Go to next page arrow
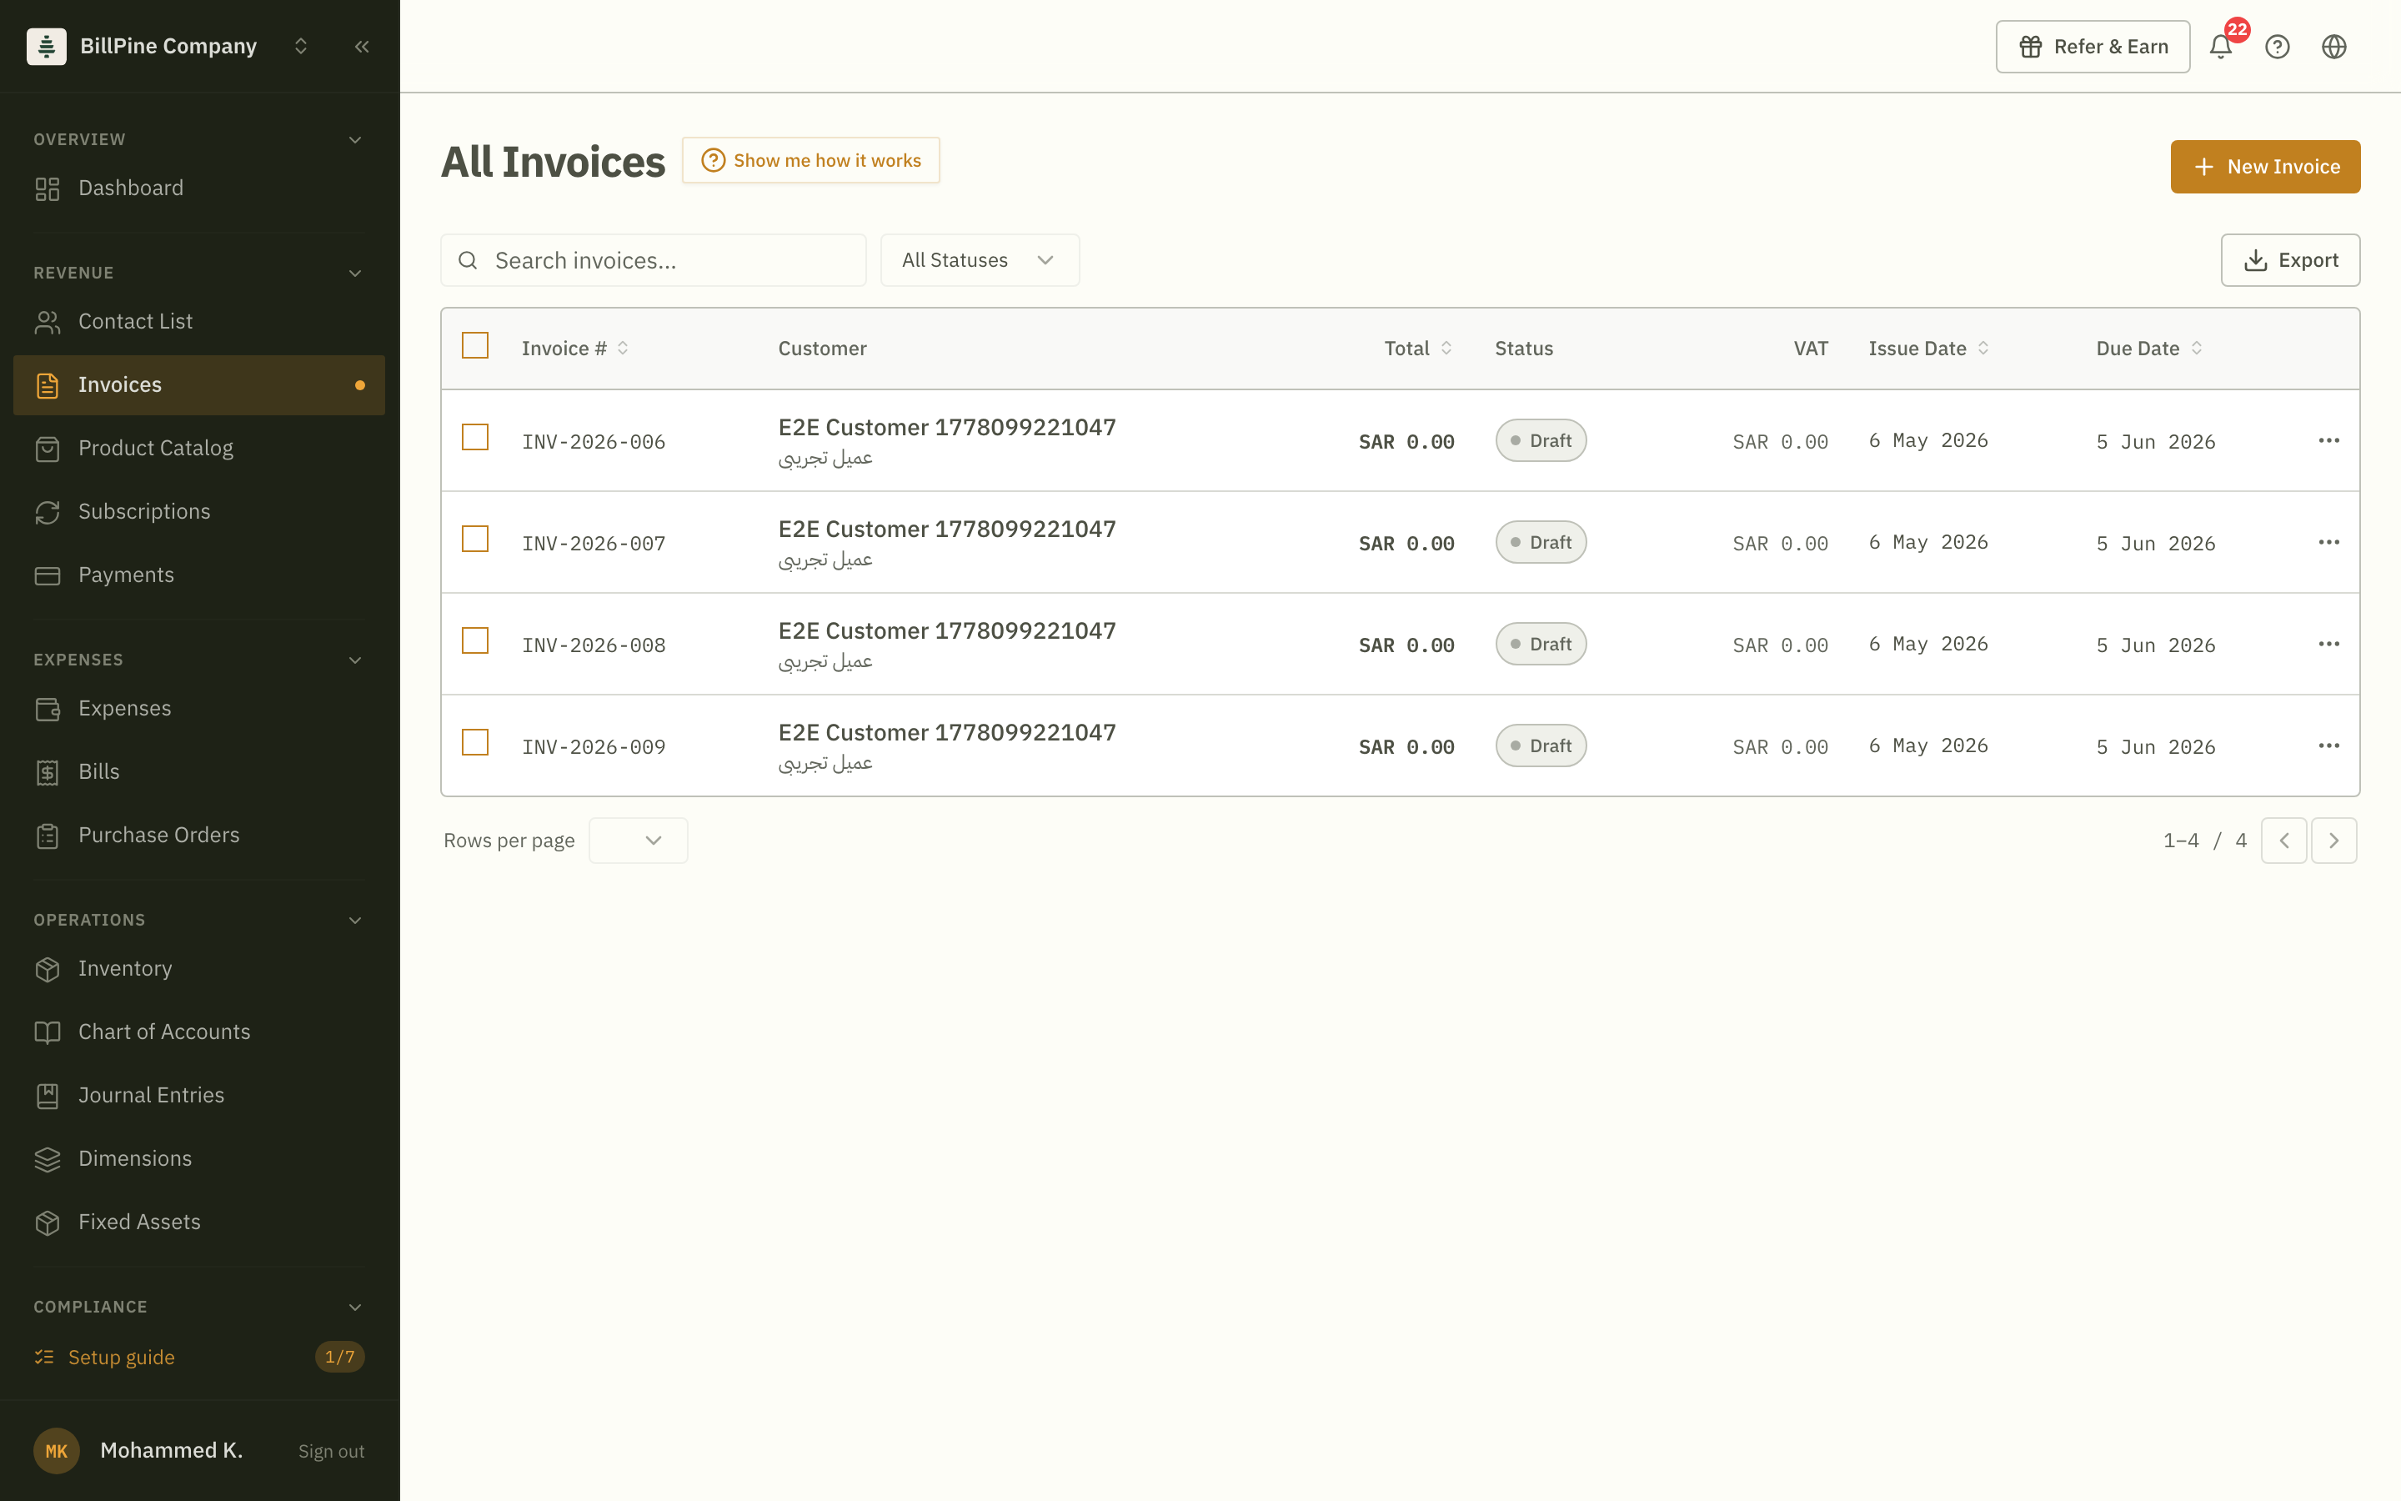This screenshot has width=2401, height=1501. (2333, 841)
